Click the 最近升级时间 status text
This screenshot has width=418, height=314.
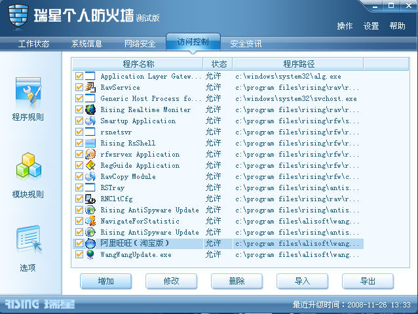pos(351,305)
